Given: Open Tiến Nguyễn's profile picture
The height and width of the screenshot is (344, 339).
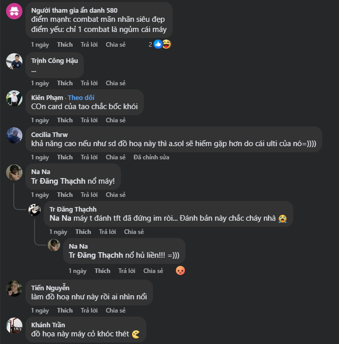Looking at the screenshot, I should tap(14, 289).
